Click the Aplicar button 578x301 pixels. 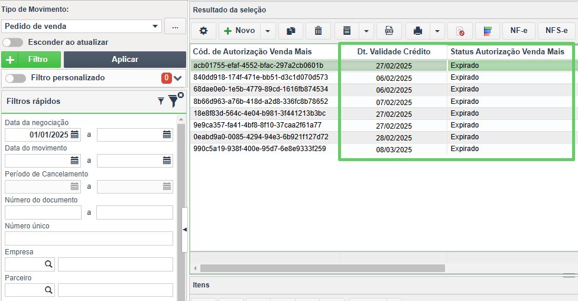(x=125, y=60)
